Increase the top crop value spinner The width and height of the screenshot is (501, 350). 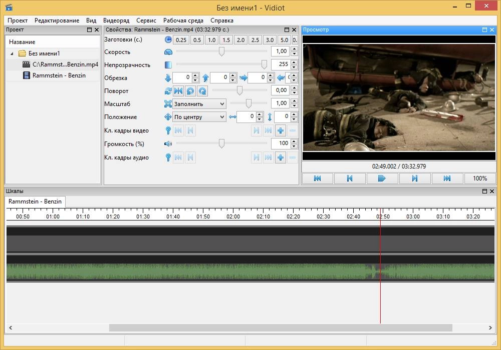coord(195,75)
